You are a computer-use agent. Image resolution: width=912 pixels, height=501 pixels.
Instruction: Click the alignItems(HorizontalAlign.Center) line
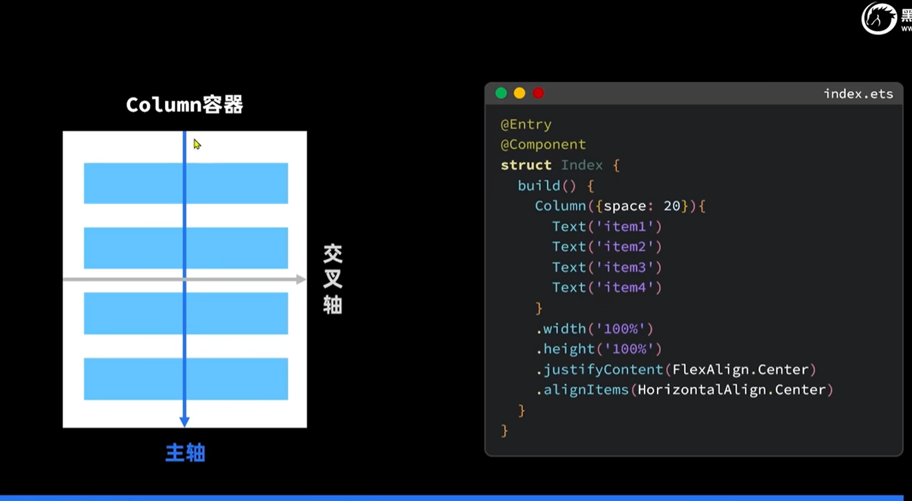(684, 390)
